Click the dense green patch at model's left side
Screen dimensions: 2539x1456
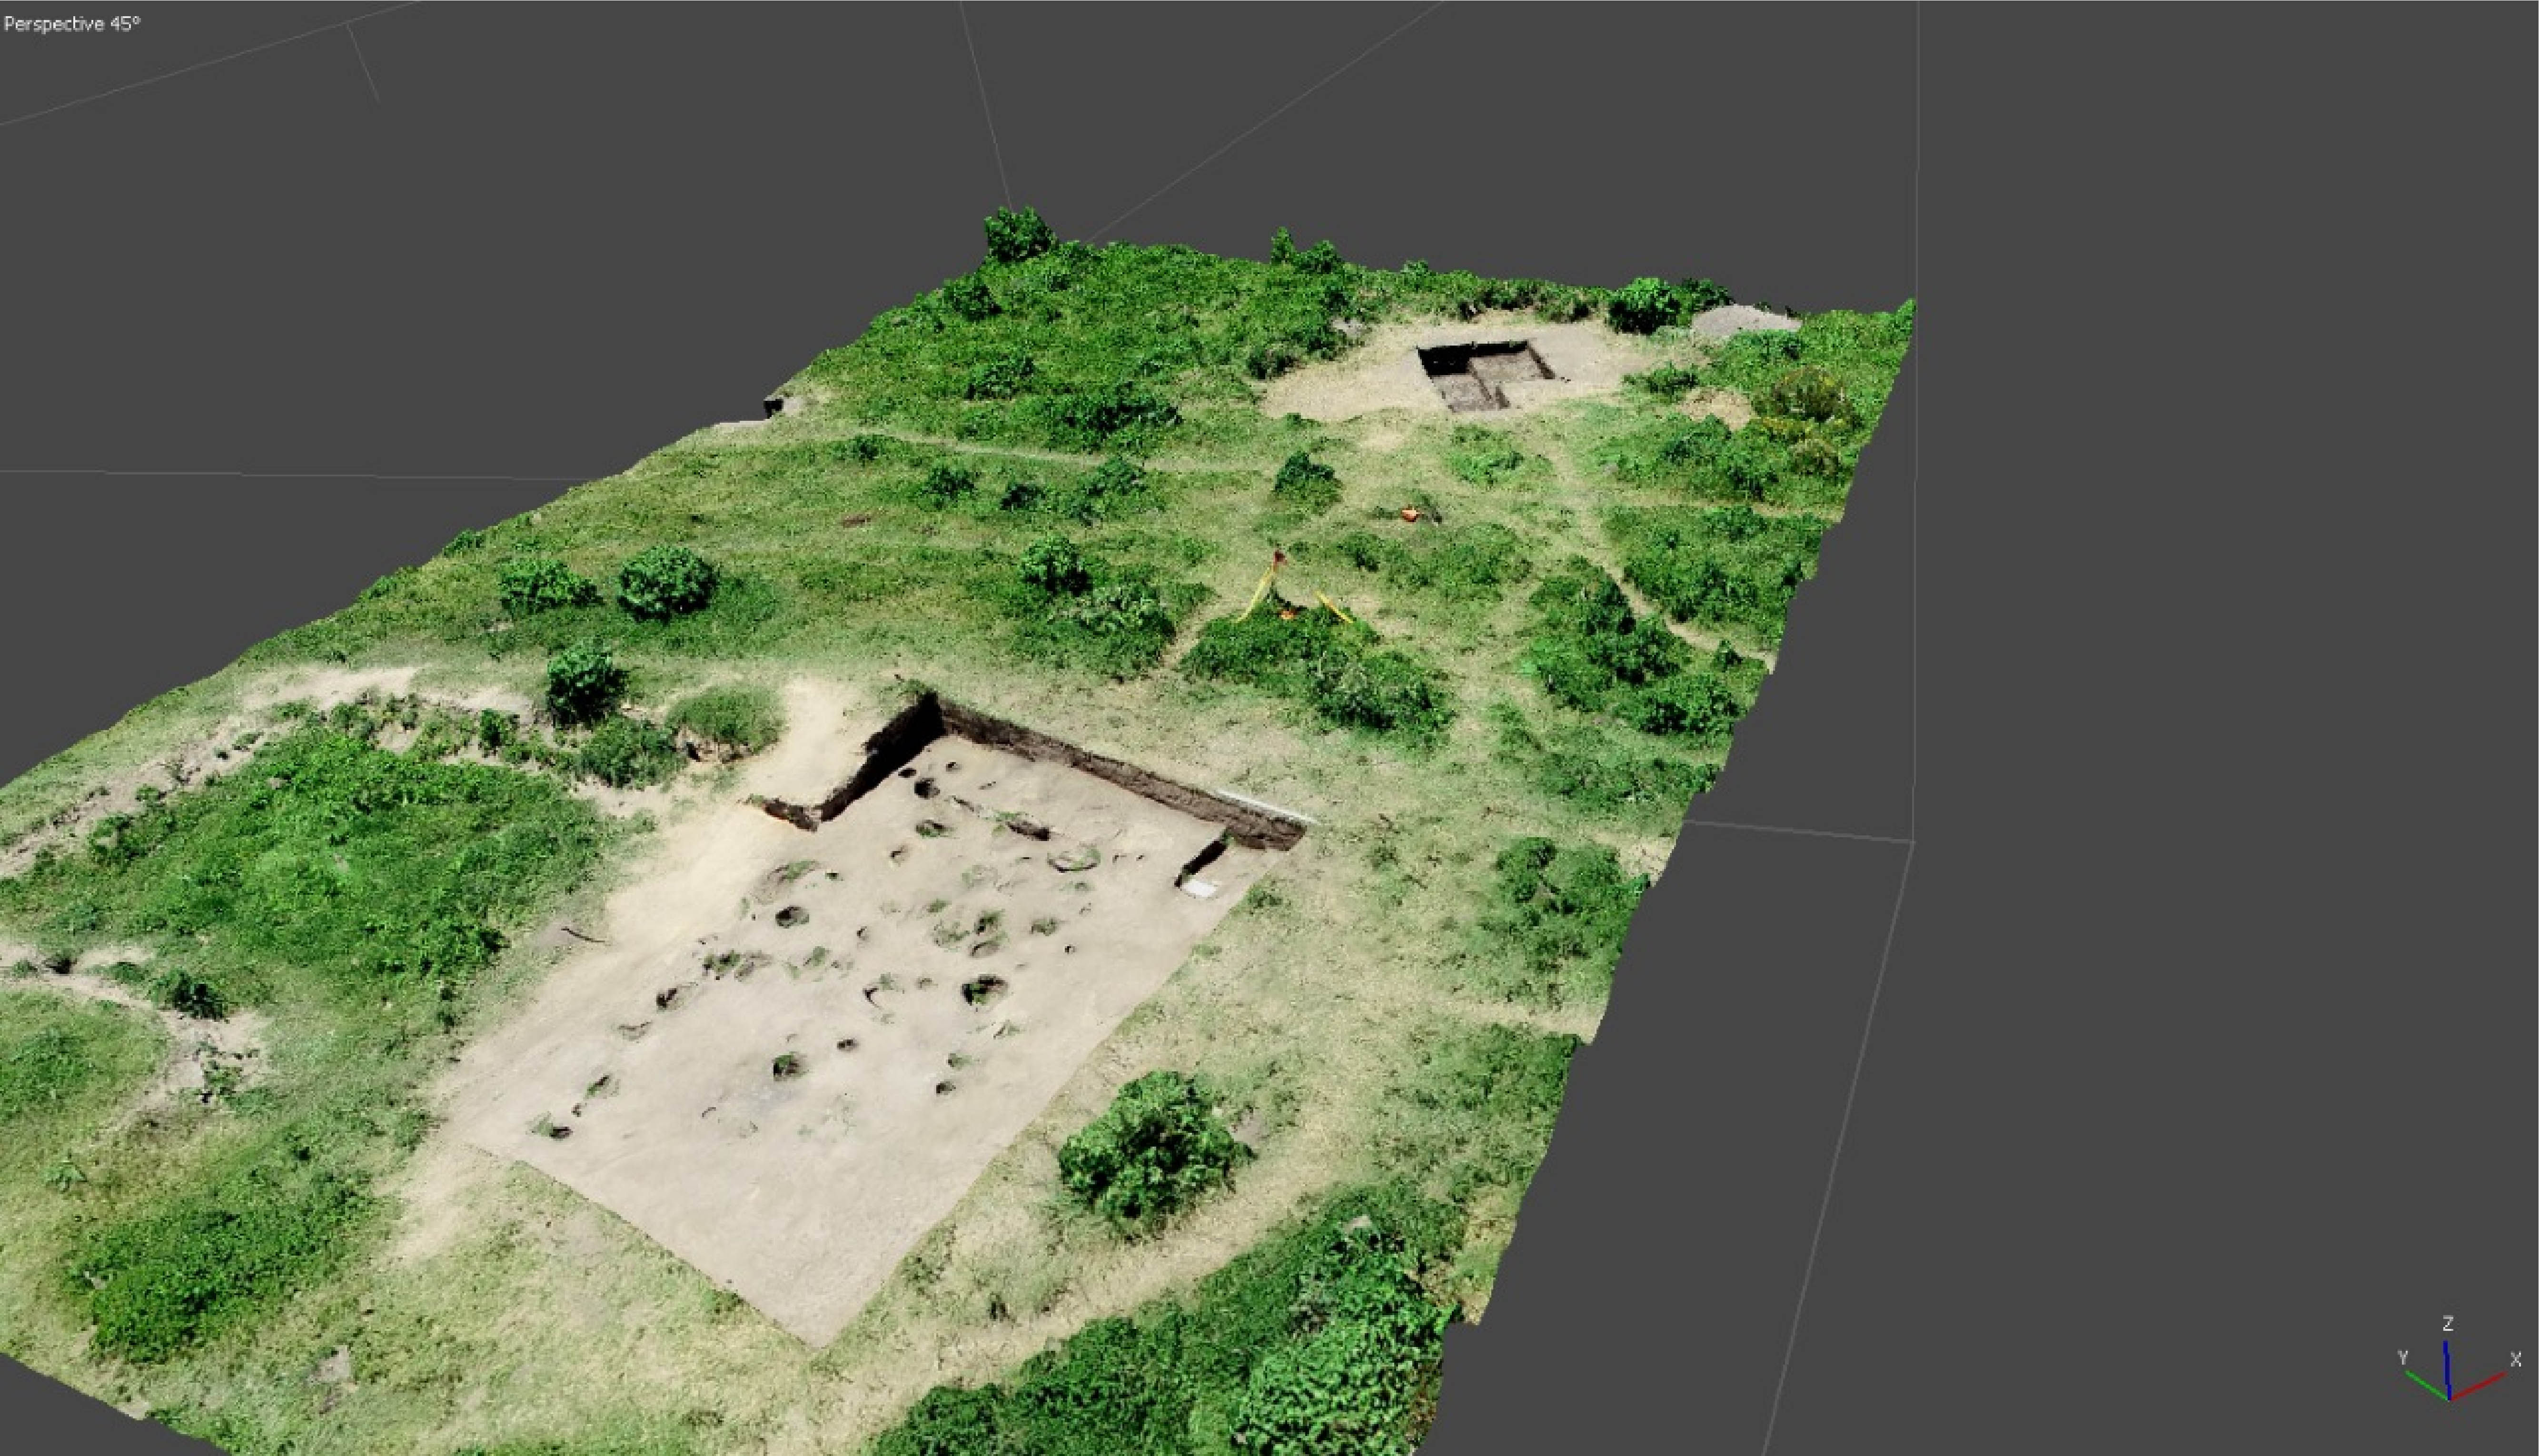pos(330,860)
